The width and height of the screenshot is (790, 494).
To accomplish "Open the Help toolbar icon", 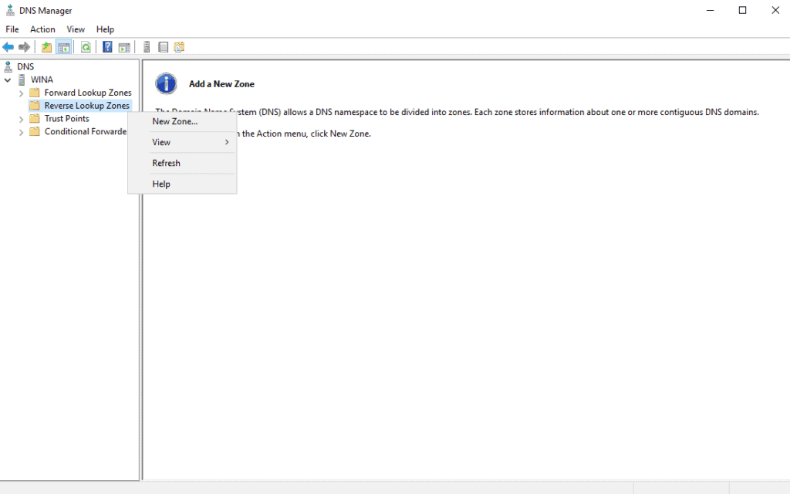I will tap(106, 47).
